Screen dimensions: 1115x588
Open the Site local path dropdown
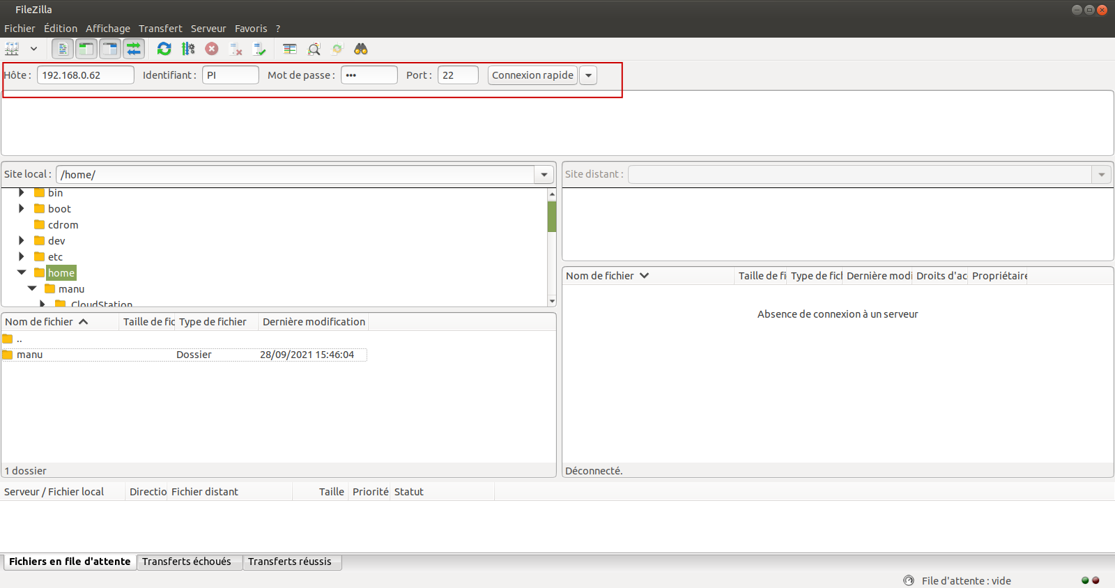(544, 174)
